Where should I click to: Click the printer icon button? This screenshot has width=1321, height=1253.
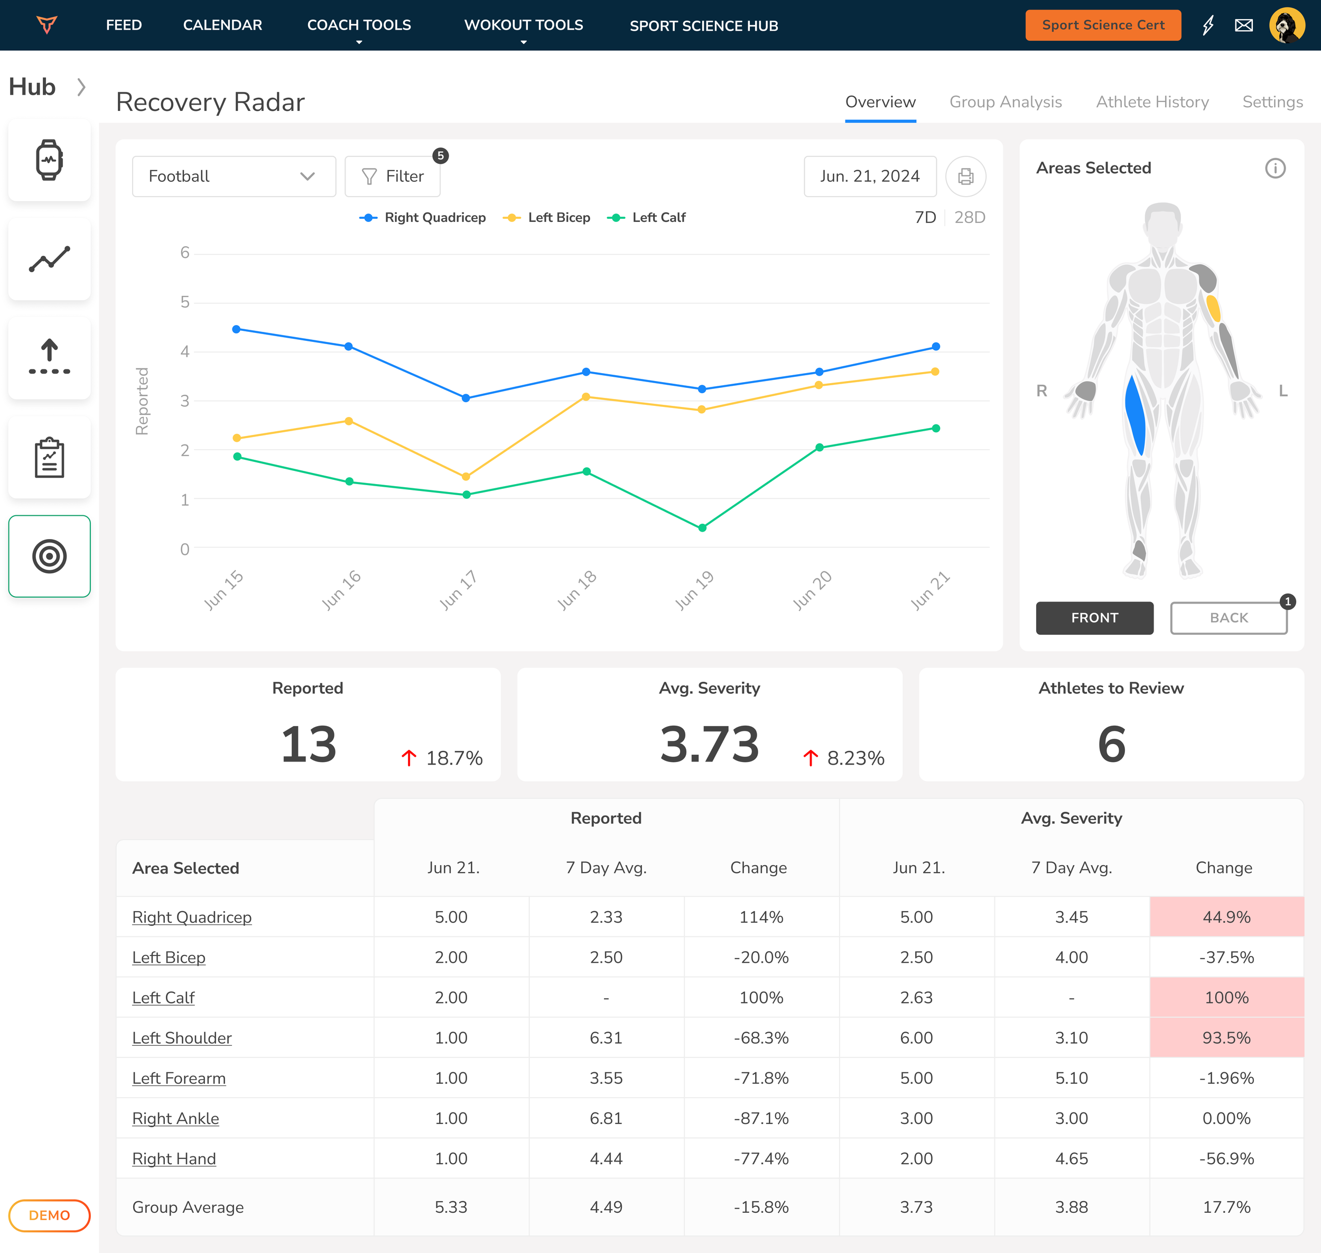click(x=965, y=177)
